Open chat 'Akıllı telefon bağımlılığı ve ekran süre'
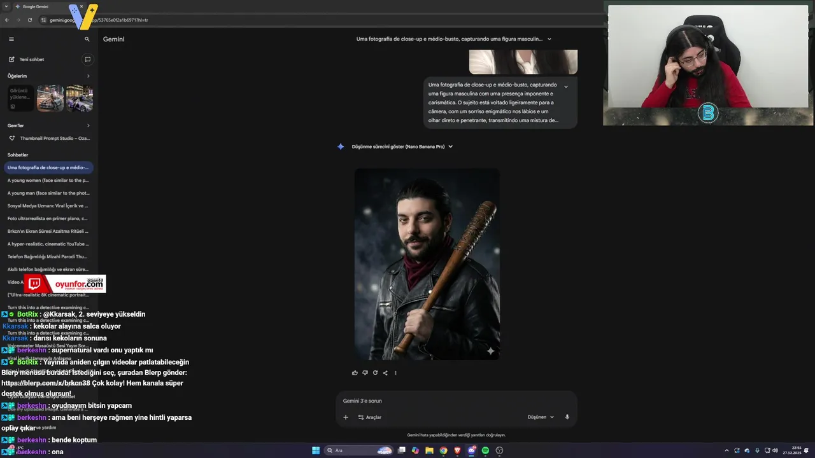The image size is (815, 458). 49,269
